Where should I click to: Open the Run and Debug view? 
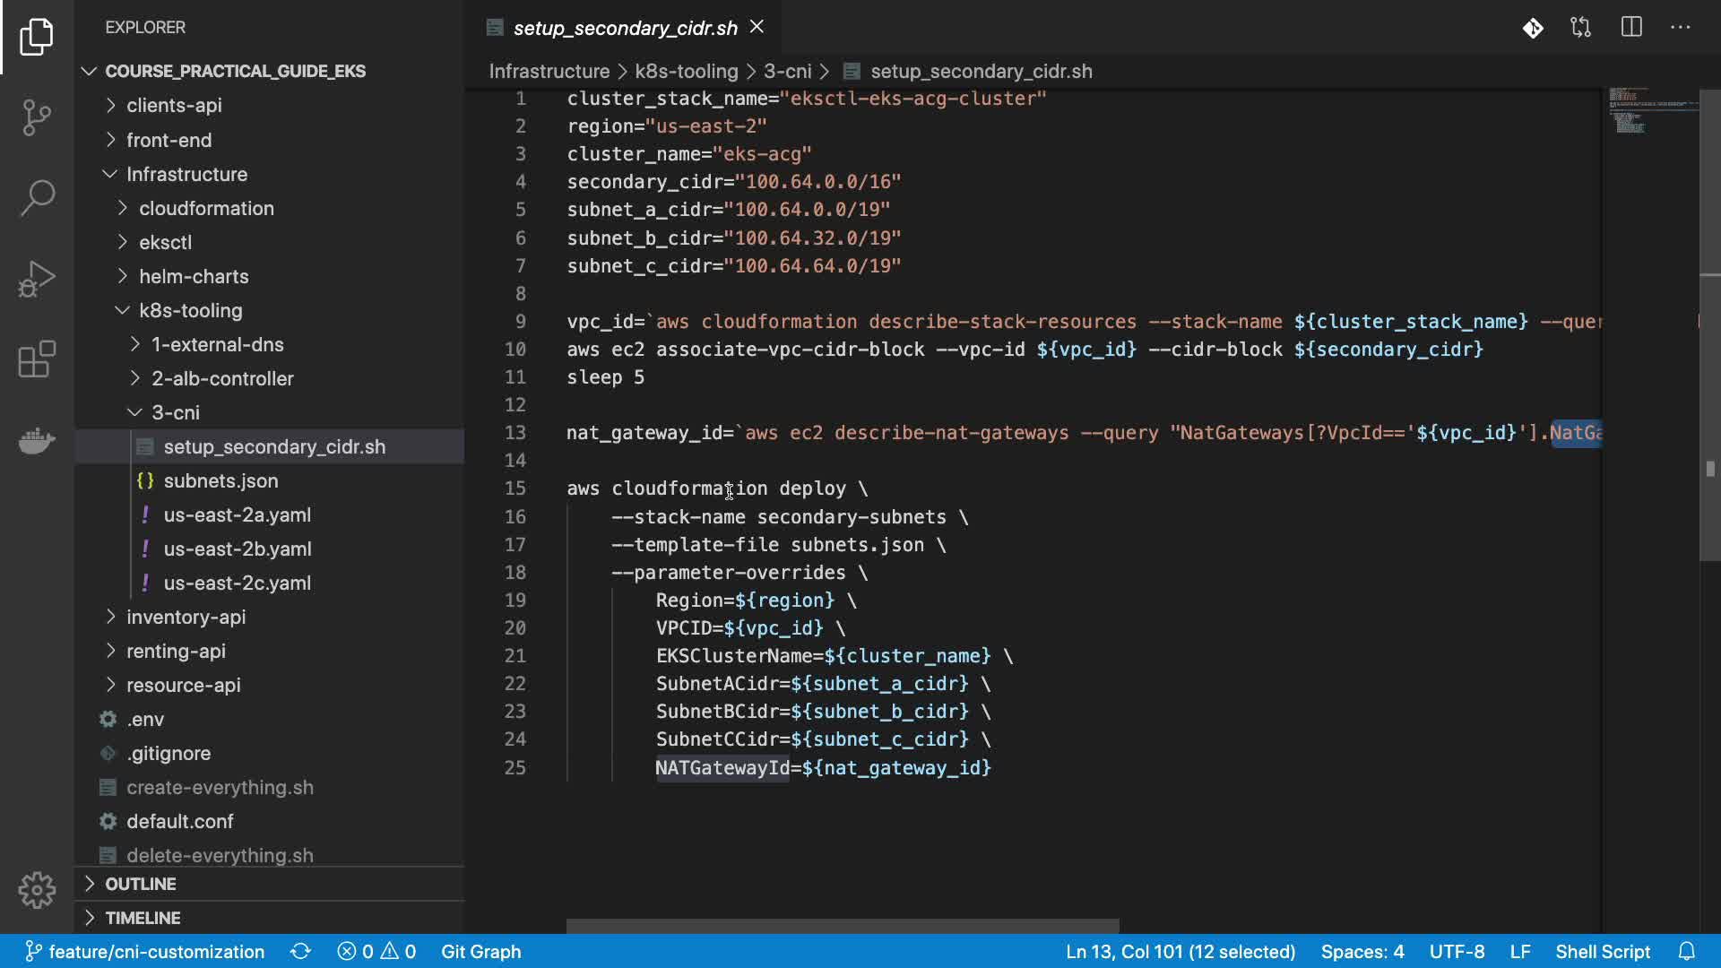coord(37,279)
